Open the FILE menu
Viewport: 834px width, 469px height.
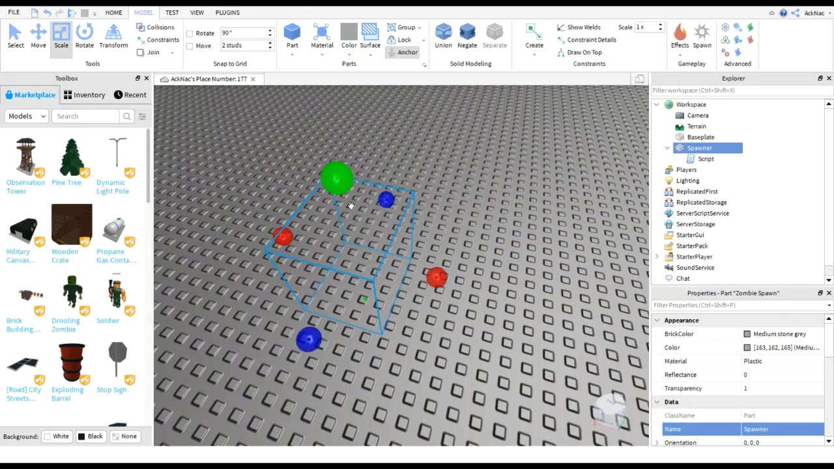click(x=14, y=12)
